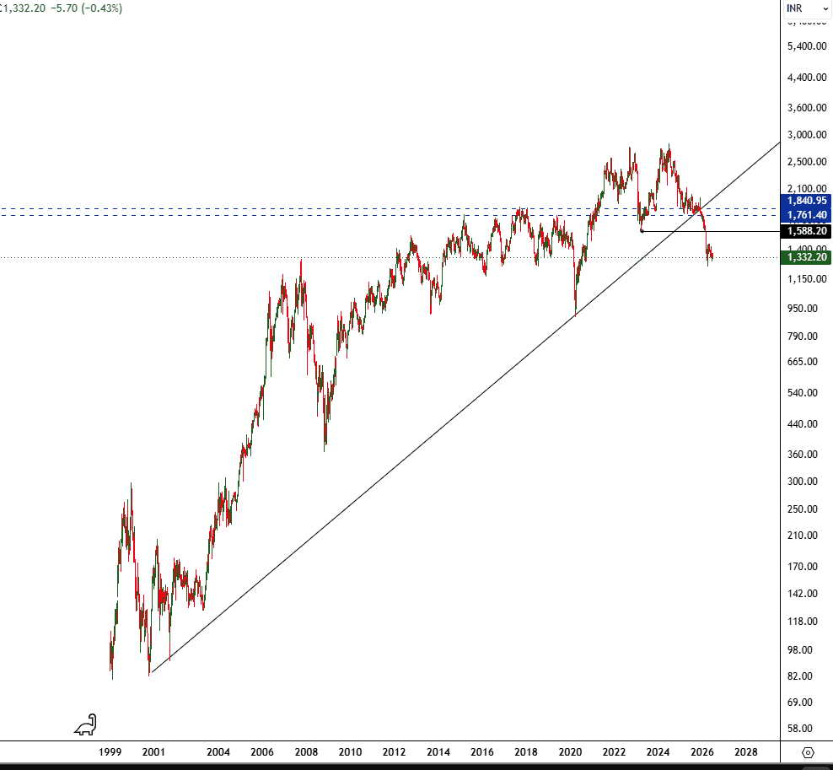Click the 2008 label on time axis
833x770 pixels.
pos(306,752)
